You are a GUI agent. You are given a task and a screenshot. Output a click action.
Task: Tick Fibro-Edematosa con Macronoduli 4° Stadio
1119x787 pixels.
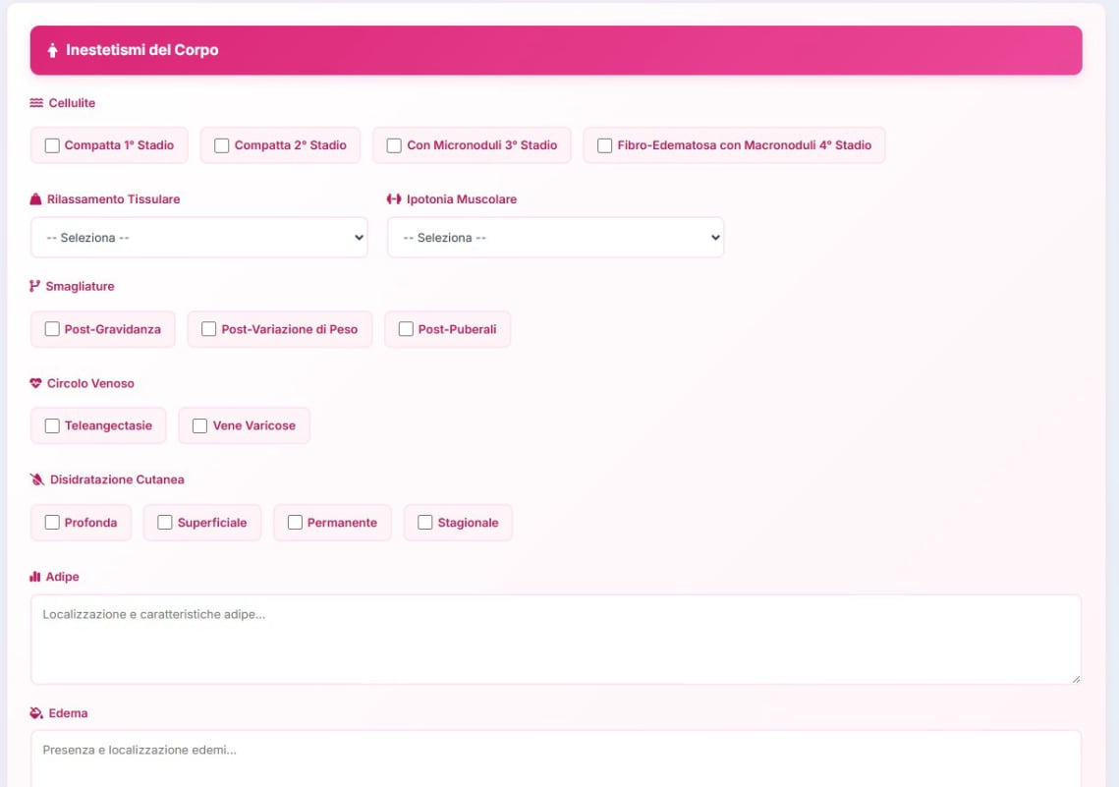605,145
